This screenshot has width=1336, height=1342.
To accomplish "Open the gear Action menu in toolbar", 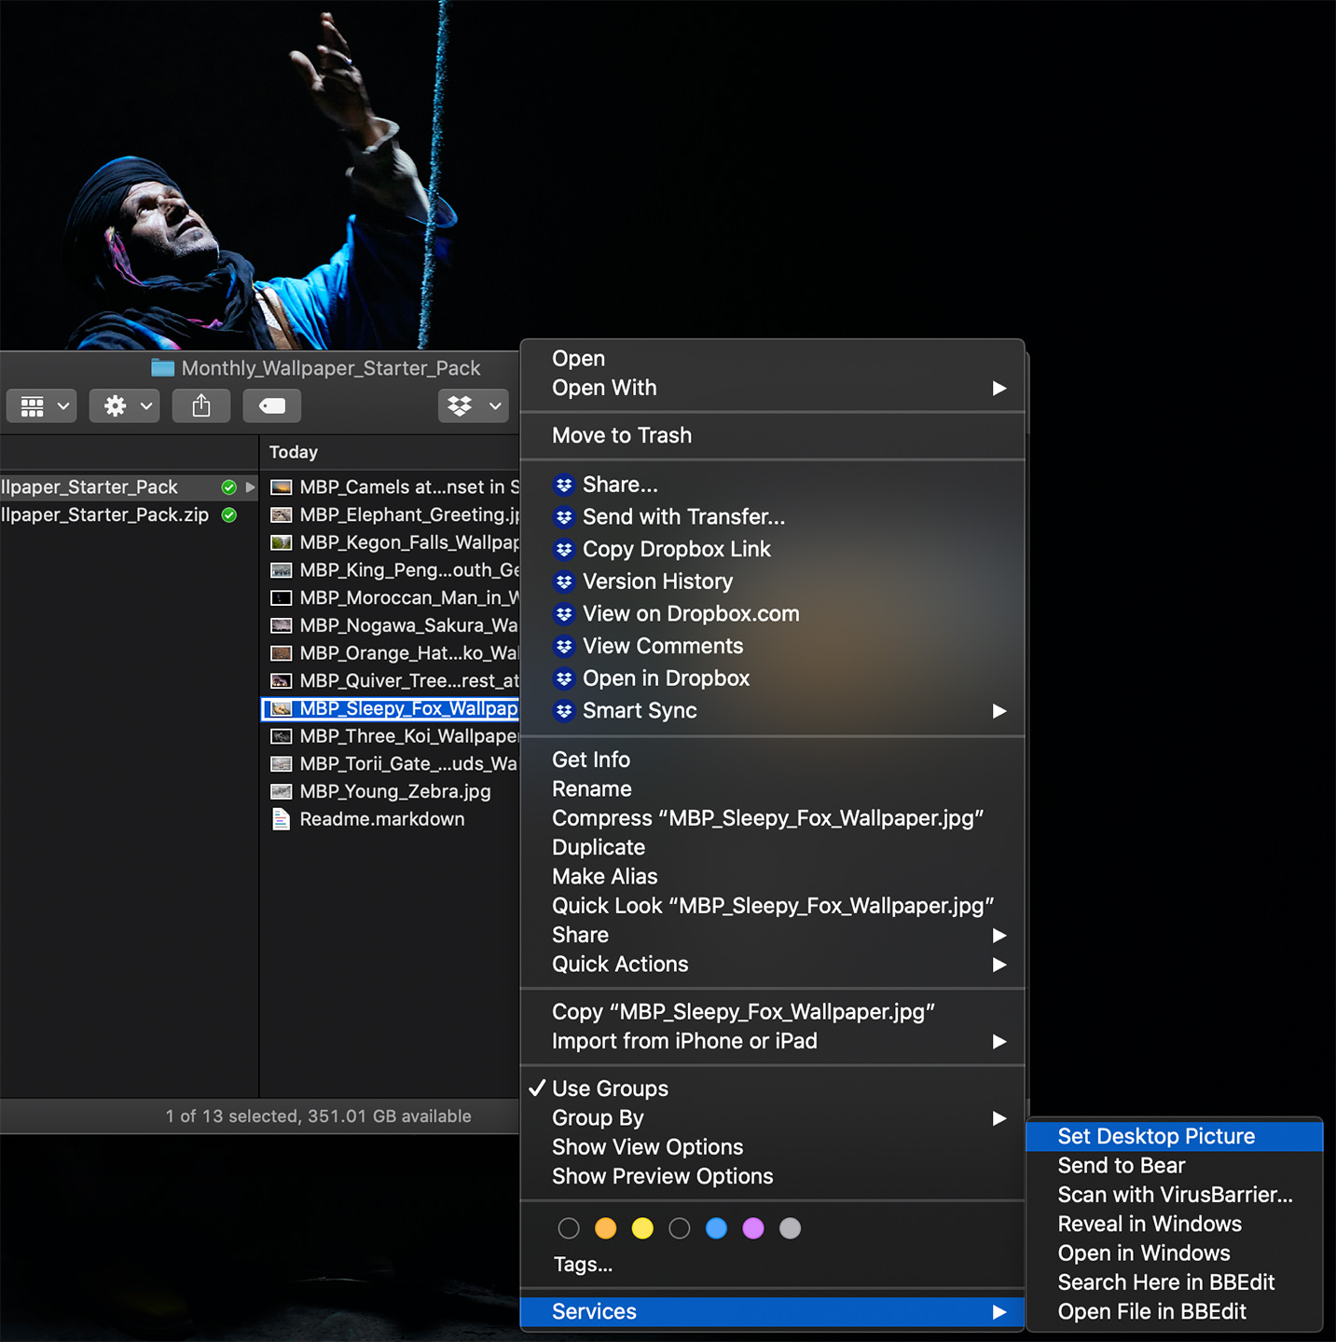I will (125, 406).
